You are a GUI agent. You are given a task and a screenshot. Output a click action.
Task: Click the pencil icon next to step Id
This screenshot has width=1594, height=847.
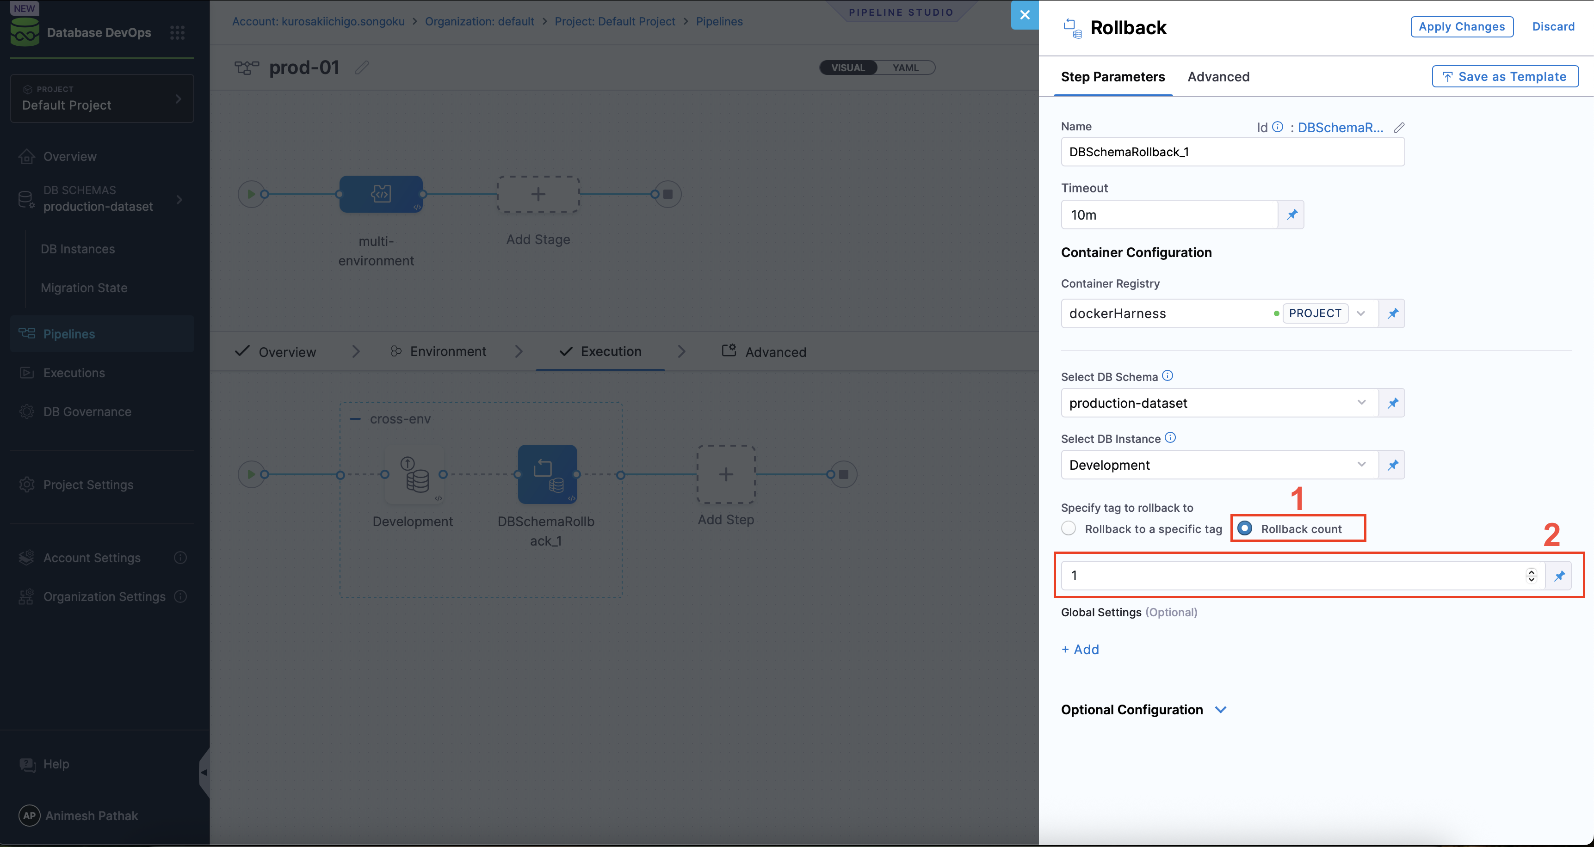(1398, 128)
